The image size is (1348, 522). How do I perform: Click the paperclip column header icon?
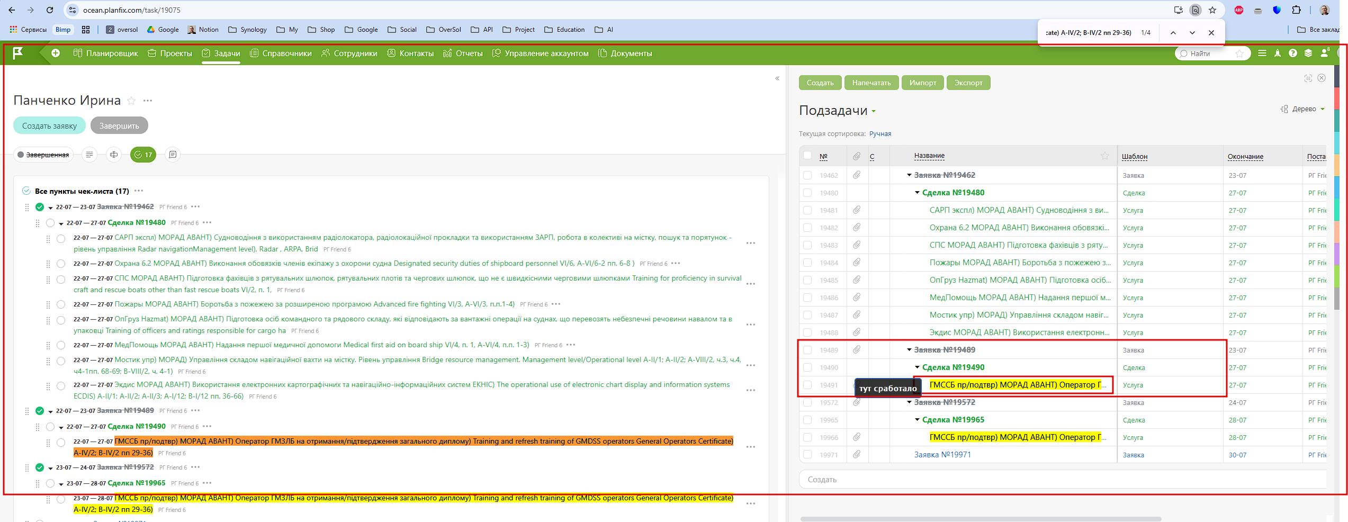[x=857, y=156]
